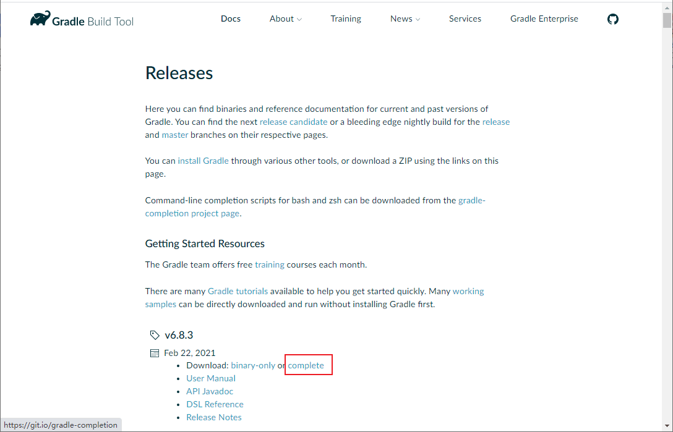Open the DSL Reference link
This screenshot has height=432, width=673.
215,404
